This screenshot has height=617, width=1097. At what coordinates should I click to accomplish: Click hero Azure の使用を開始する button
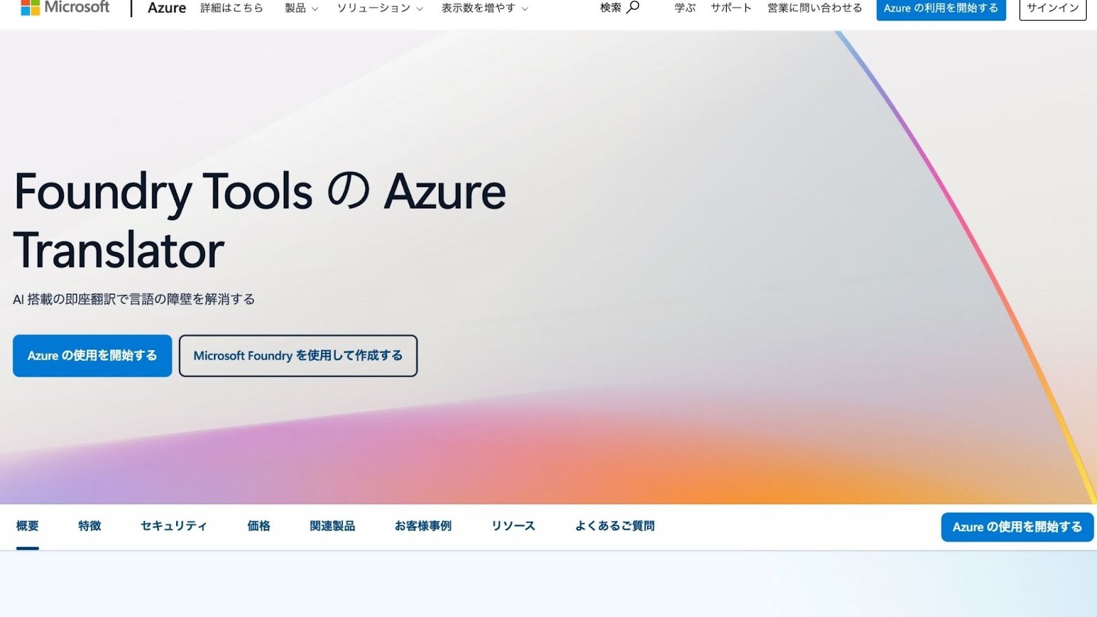[x=93, y=355]
